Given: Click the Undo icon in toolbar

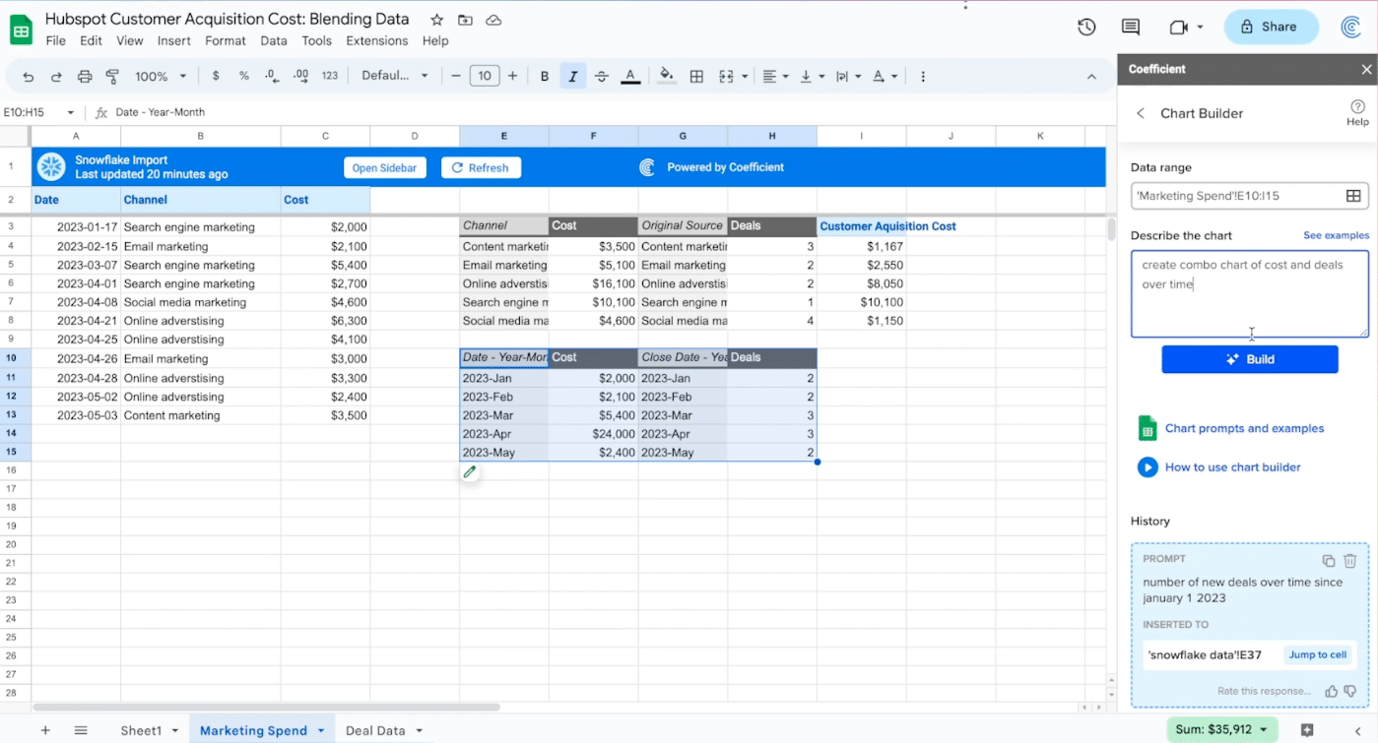Looking at the screenshot, I should (x=28, y=76).
